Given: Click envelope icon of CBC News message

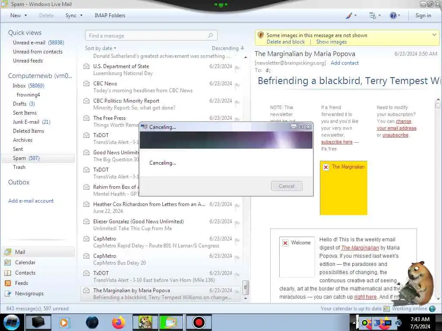Looking at the screenshot, I should (x=86, y=84).
